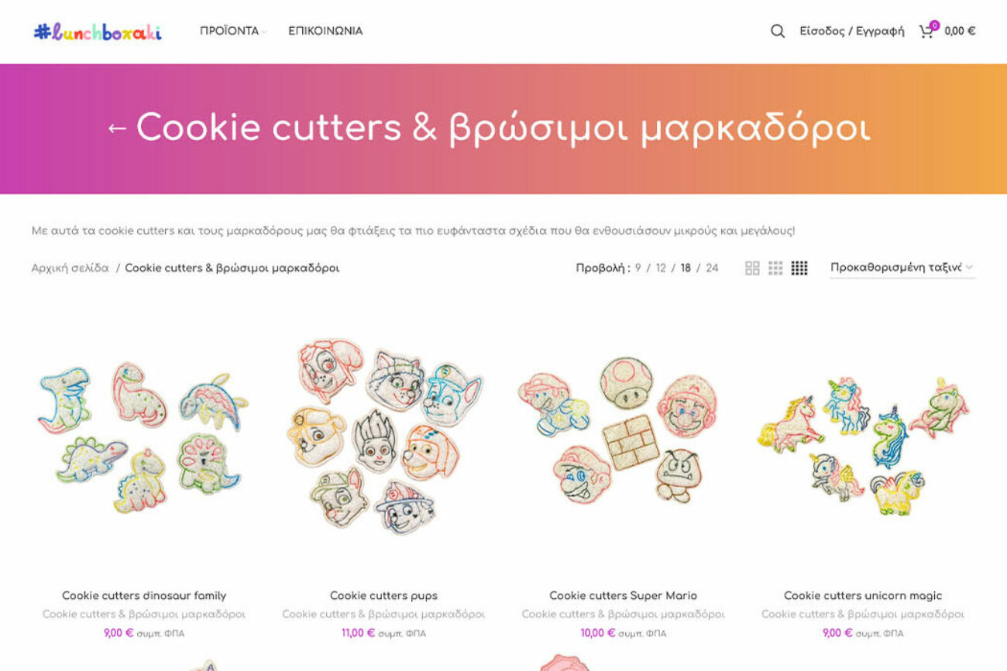This screenshot has height=671, width=1007.
Task: Open category link under Cookie cutters pups
Action: (383, 615)
